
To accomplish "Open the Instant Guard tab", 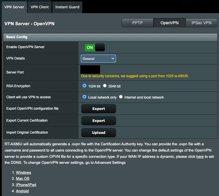I will 67,7.
